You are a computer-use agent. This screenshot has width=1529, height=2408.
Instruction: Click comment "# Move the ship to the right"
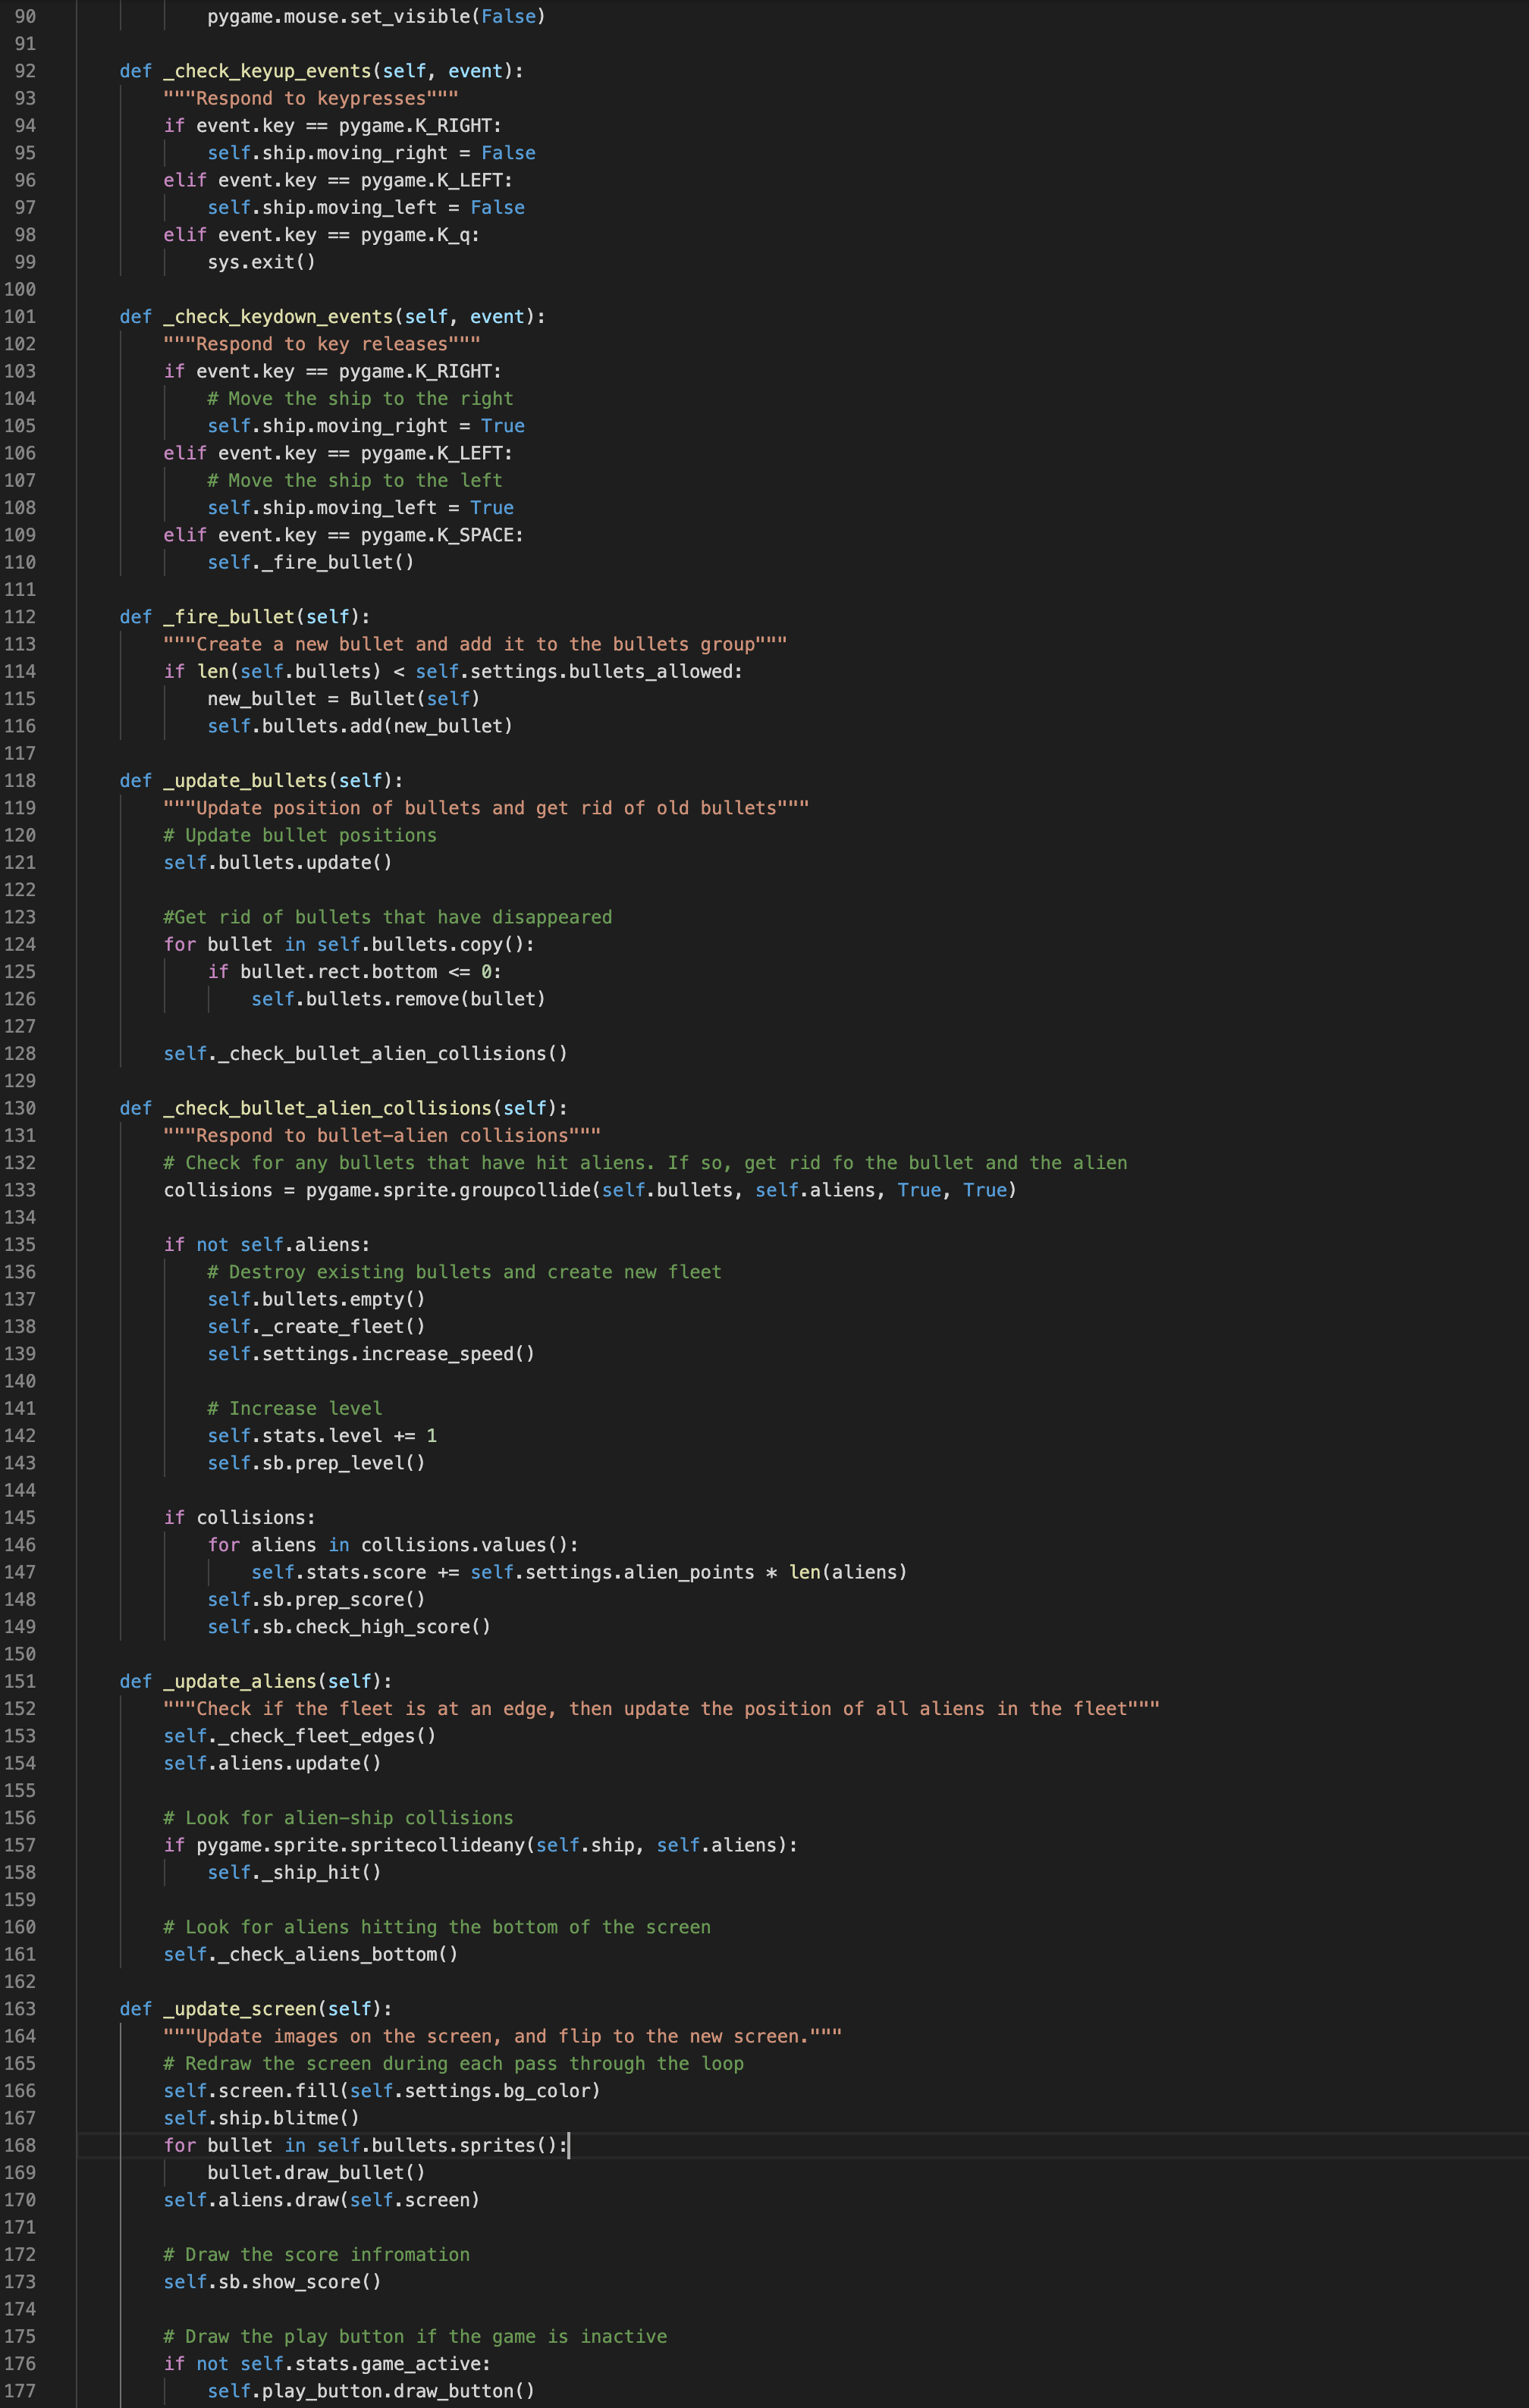(x=360, y=398)
